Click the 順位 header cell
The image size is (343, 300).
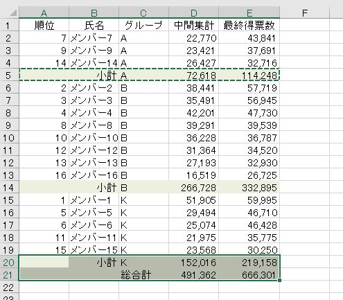(44, 26)
